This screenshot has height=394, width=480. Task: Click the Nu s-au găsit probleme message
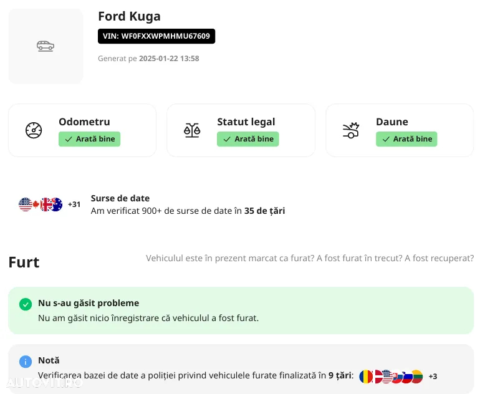pyautogui.click(x=89, y=303)
